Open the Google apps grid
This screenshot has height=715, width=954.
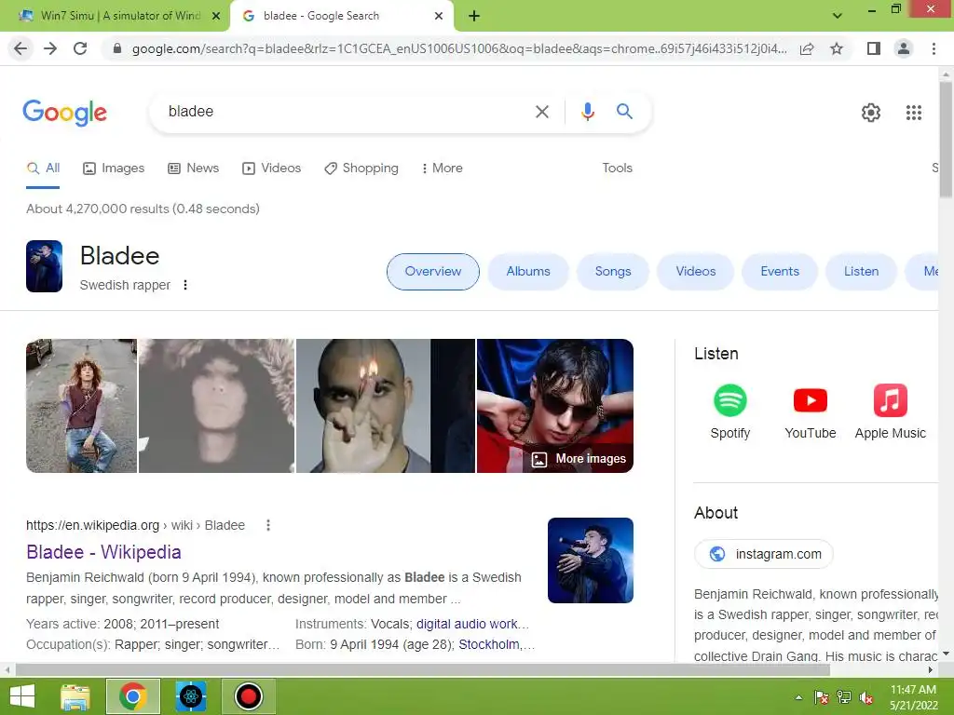point(914,113)
